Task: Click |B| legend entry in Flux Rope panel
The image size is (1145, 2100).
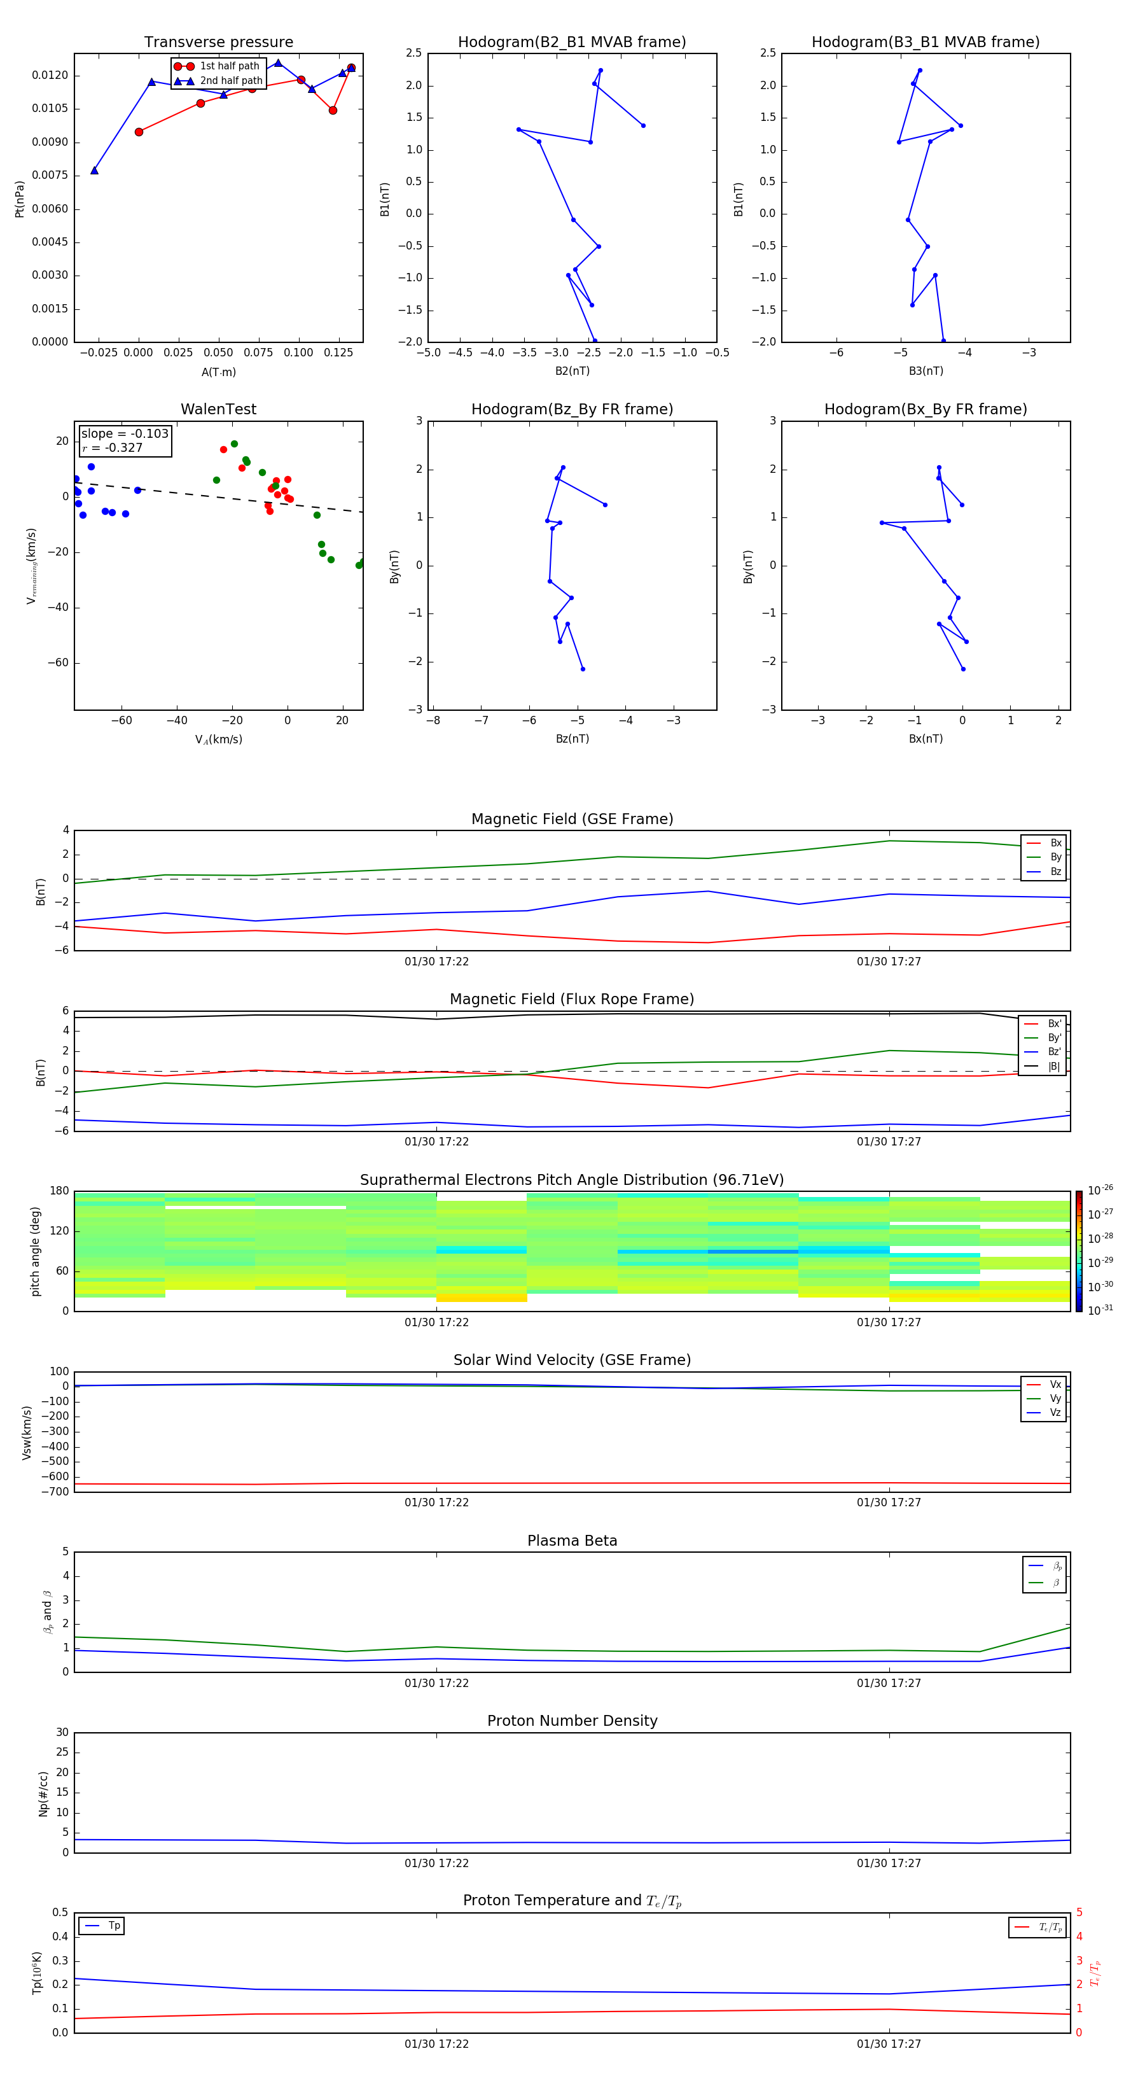Action: tap(1043, 1067)
